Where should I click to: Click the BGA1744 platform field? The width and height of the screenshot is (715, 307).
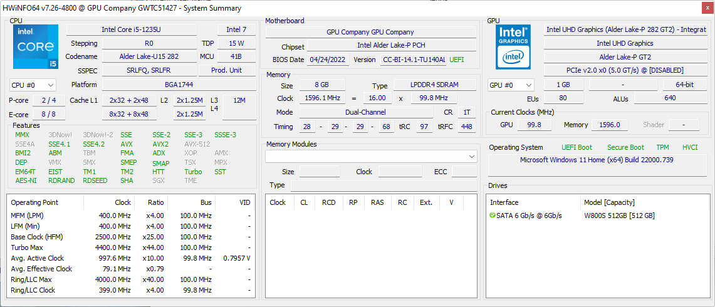click(x=179, y=85)
